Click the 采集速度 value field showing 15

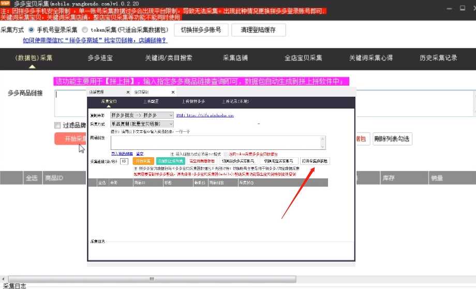(x=124, y=161)
